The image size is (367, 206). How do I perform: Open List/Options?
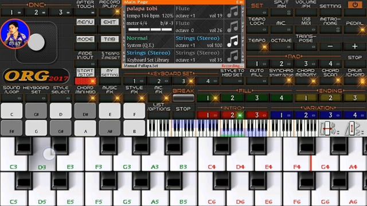pyautogui.click(x=159, y=115)
